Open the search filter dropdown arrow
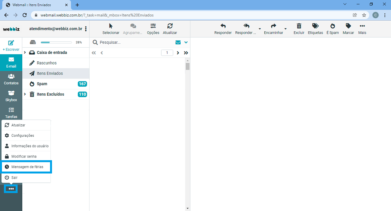Viewport: 391px width, 211px height. pyautogui.click(x=186, y=42)
